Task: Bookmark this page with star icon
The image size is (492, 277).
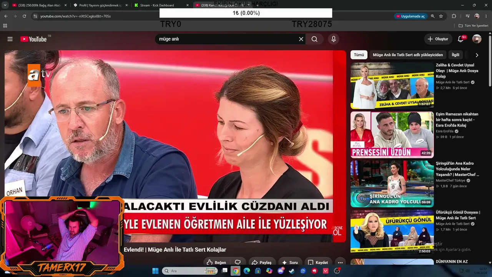Action: [441, 16]
